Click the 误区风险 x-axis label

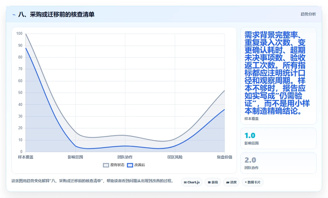pos(175,157)
